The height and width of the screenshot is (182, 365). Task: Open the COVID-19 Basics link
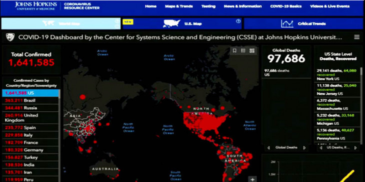point(286,6)
